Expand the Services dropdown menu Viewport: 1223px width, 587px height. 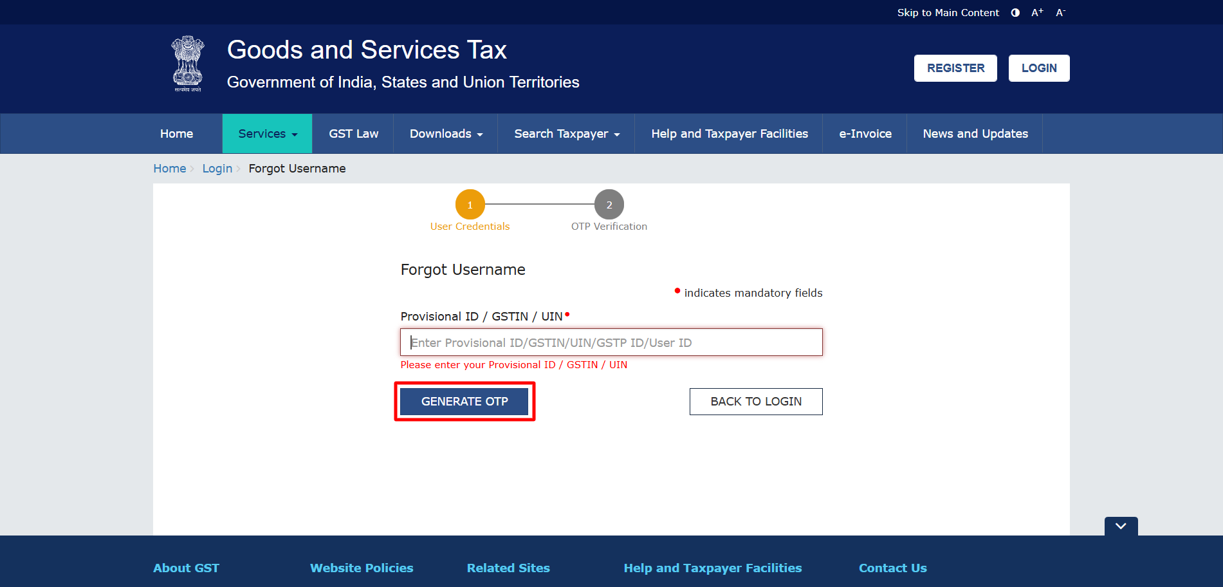coord(268,134)
